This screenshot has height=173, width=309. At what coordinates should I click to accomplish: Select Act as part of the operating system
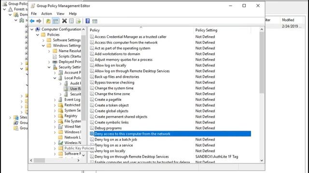pos(122,48)
